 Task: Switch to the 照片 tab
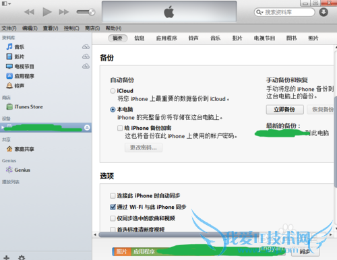tap(313, 38)
